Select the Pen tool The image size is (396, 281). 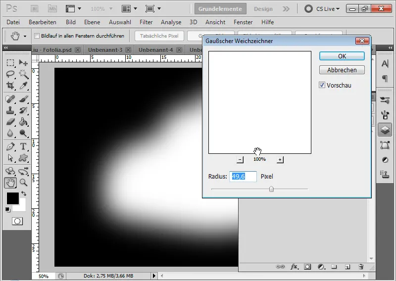pyautogui.click(x=10, y=146)
